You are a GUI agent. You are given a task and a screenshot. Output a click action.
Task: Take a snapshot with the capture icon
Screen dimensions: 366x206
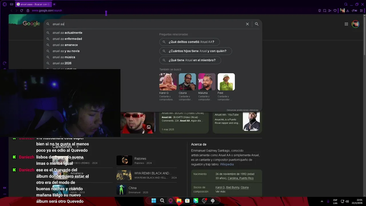pos(325,11)
